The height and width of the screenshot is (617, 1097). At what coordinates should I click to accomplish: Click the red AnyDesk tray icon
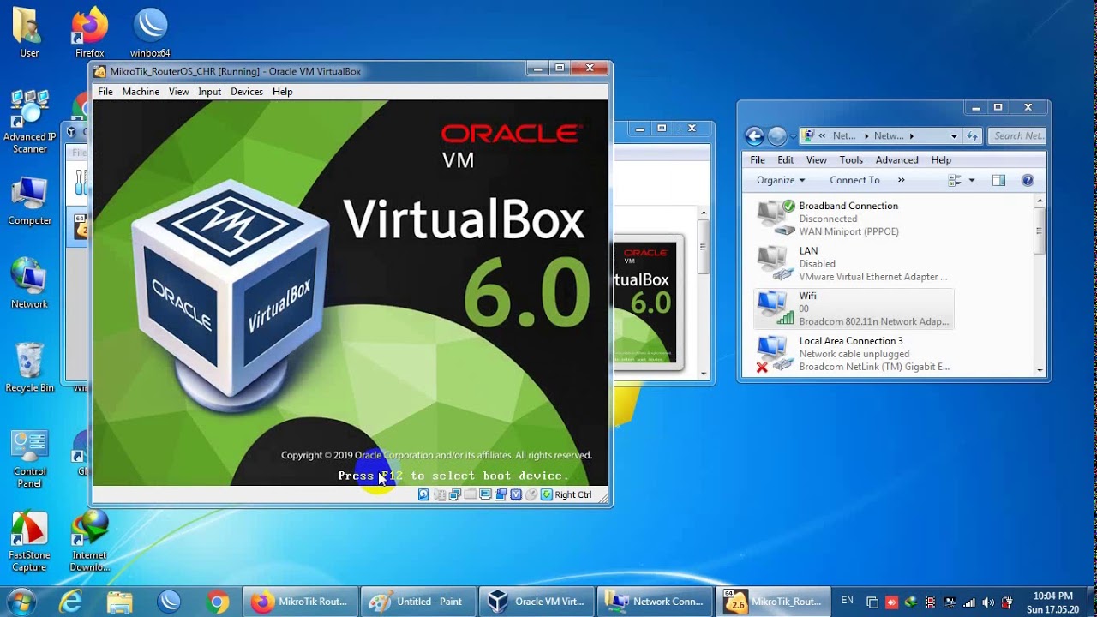pyautogui.click(x=891, y=602)
